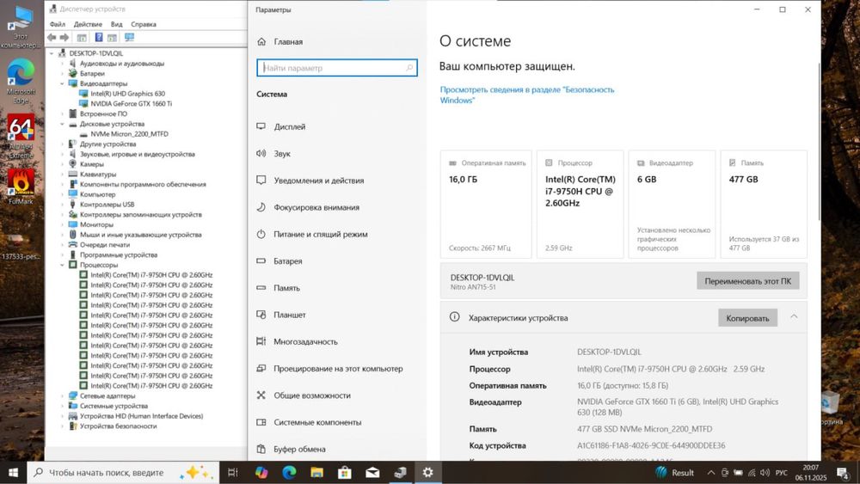Click the Help icon in Device Manager toolbar
The width and height of the screenshot is (860, 484).
point(99,38)
